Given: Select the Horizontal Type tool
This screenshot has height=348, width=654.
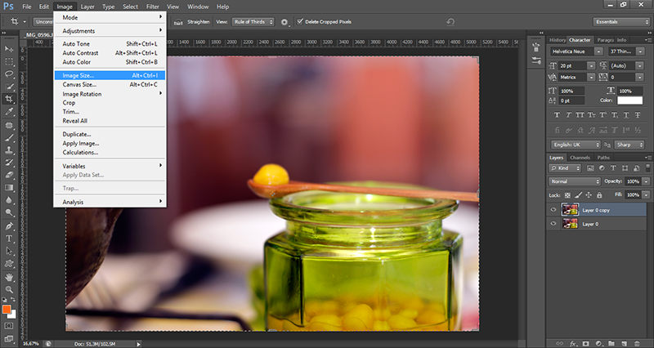Looking at the screenshot, I should 10,238.
